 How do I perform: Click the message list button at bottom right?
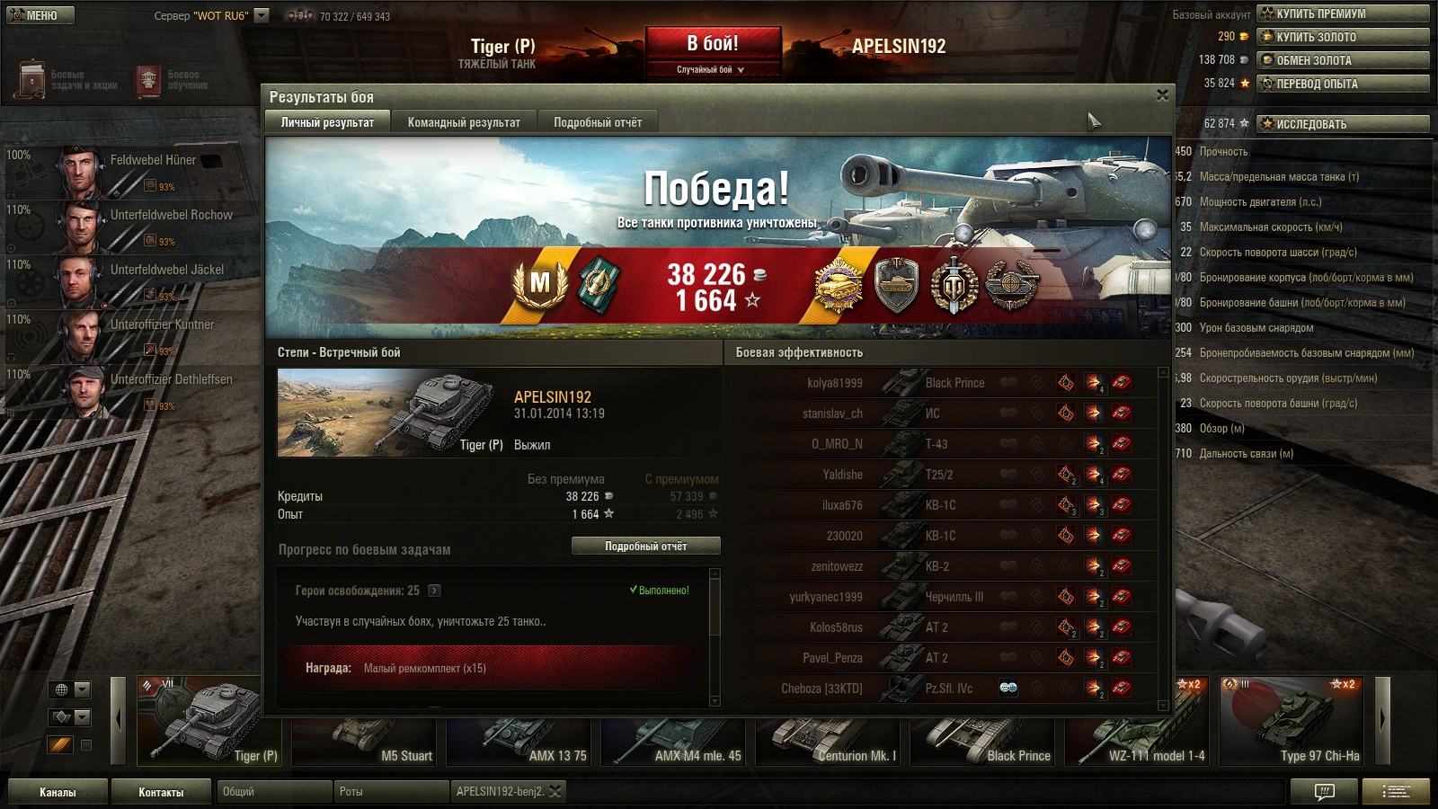point(1396,792)
